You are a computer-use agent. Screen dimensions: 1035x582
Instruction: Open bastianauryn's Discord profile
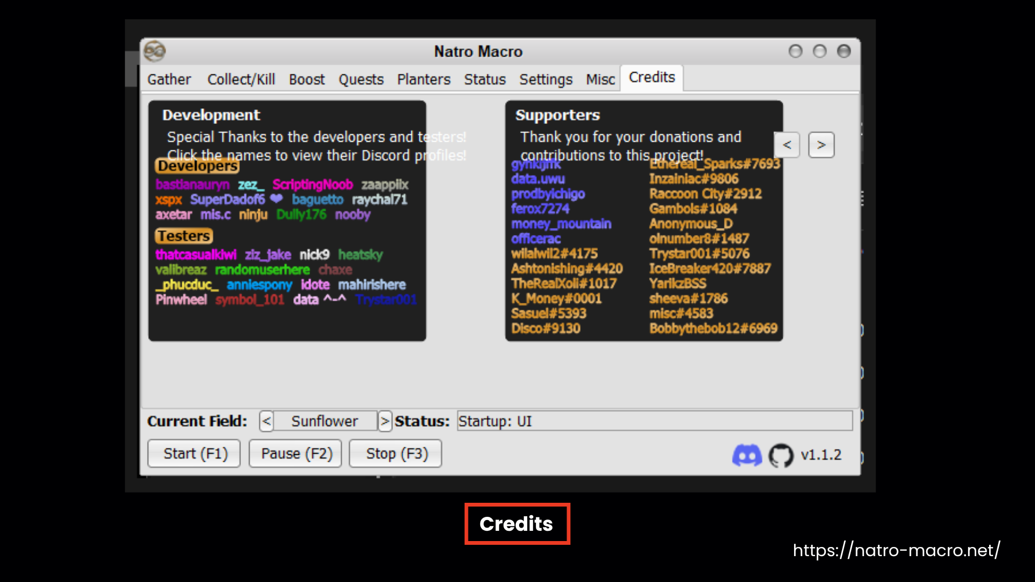click(192, 184)
